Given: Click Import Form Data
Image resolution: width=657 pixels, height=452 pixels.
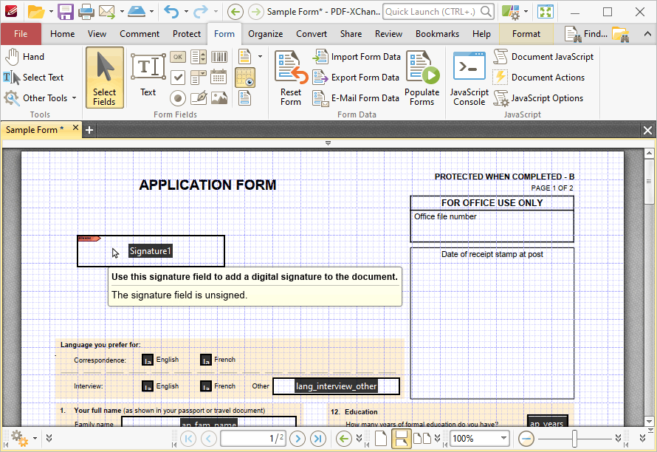Looking at the screenshot, I should [357, 57].
